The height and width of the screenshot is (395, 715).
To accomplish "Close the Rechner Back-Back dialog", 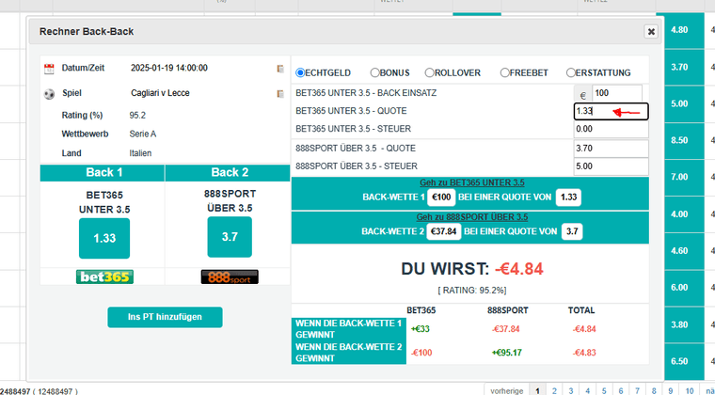I will (x=651, y=31).
